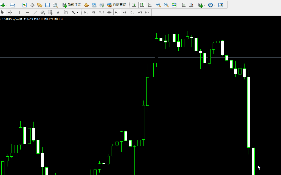Switch chart to bar chart mode
Viewport: 281px width, 175px height.
(x=134, y=5)
